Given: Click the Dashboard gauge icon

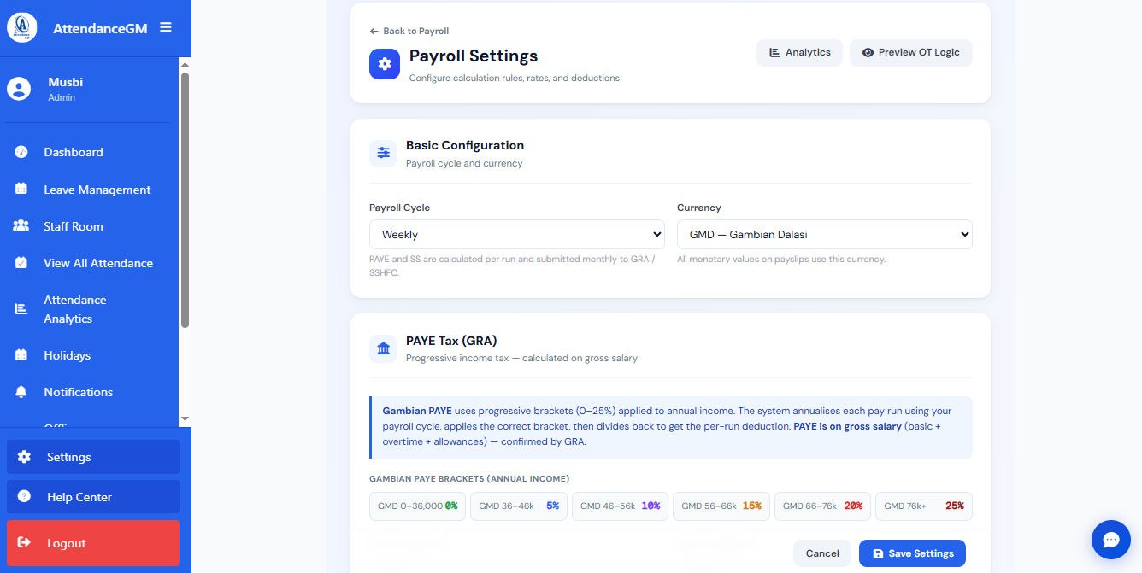Looking at the screenshot, I should (x=21, y=152).
